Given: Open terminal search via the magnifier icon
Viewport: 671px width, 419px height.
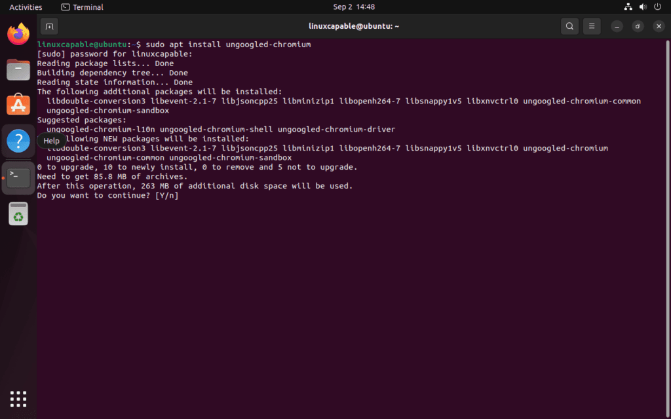Looking at the screenshot, I should coord(569,26).
